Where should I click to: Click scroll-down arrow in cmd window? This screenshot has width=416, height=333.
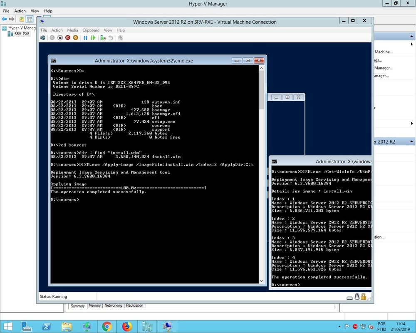pyautogui.click(x=261, y=281)
